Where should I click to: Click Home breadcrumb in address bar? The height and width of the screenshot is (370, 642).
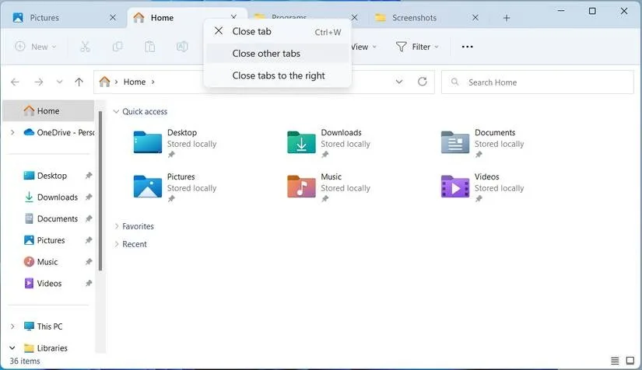135,82
